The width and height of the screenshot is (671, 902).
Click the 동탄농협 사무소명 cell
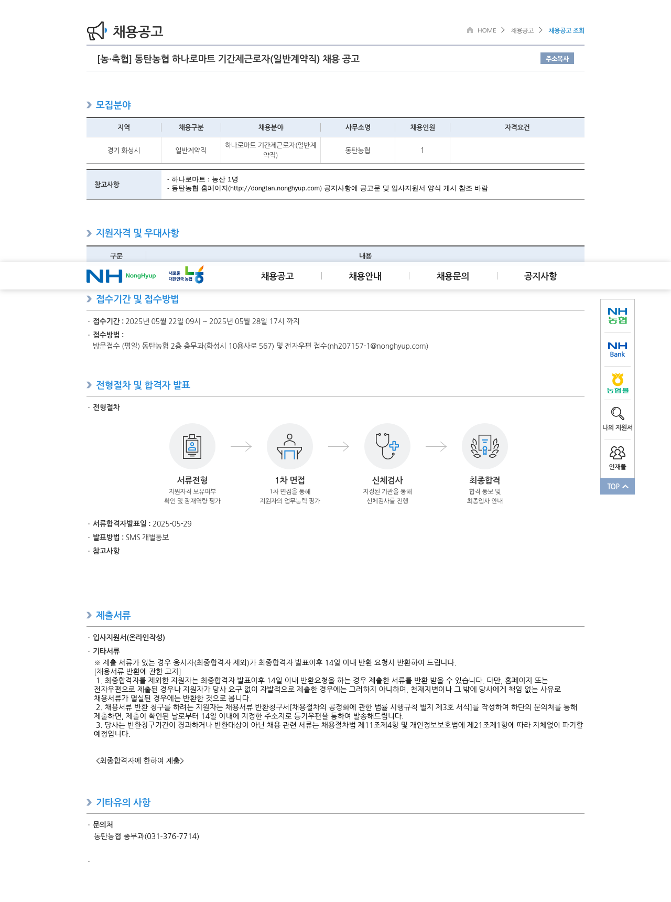click(x=358, y=150)
